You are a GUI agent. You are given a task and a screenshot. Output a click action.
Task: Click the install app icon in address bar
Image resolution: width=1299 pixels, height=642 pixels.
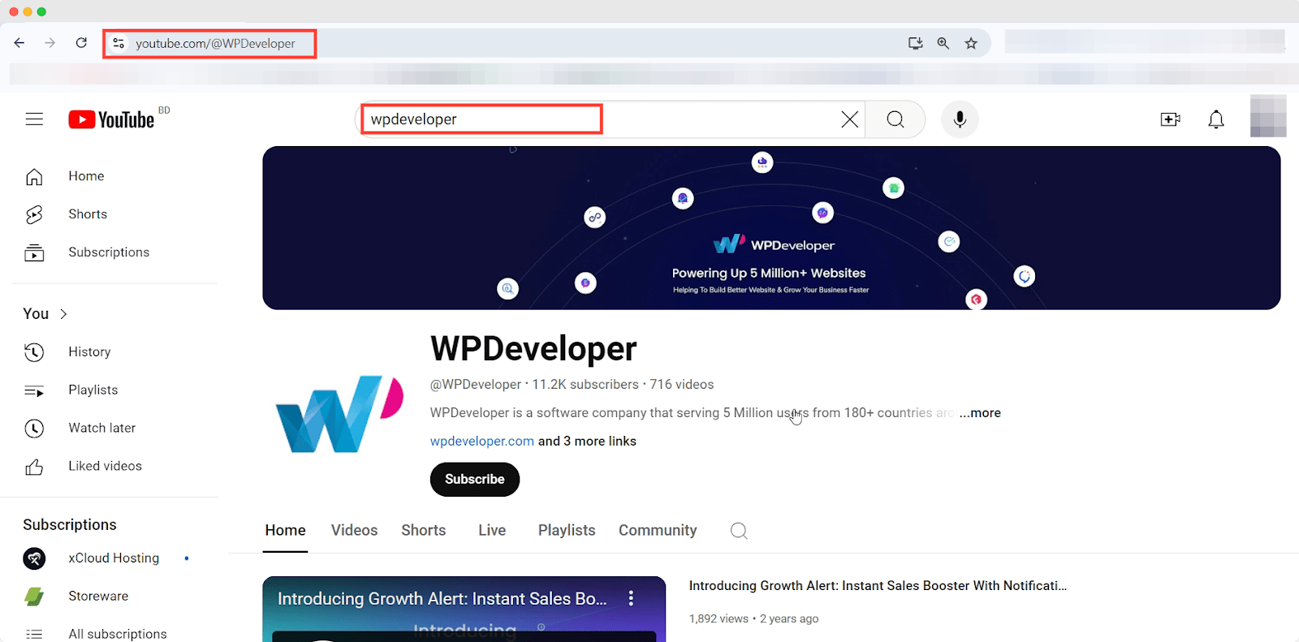[x=915, y=43]
